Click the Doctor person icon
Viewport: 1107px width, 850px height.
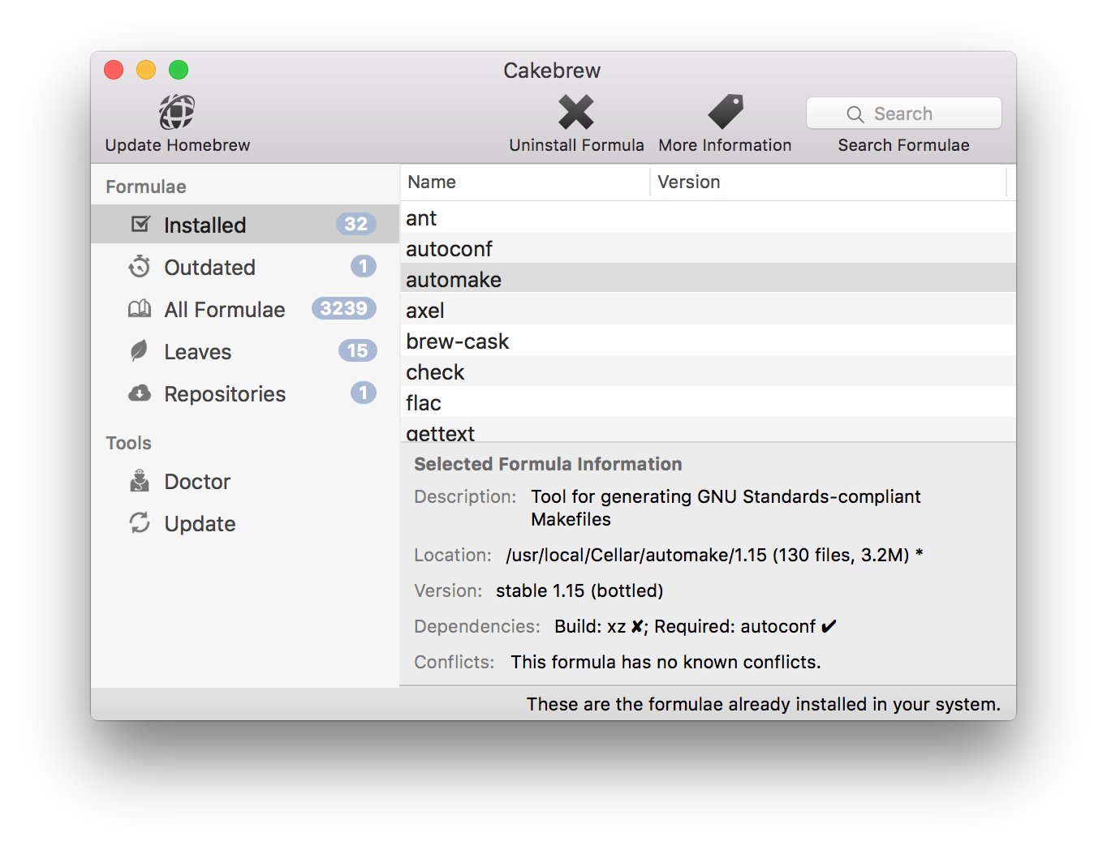coord(140,481)
